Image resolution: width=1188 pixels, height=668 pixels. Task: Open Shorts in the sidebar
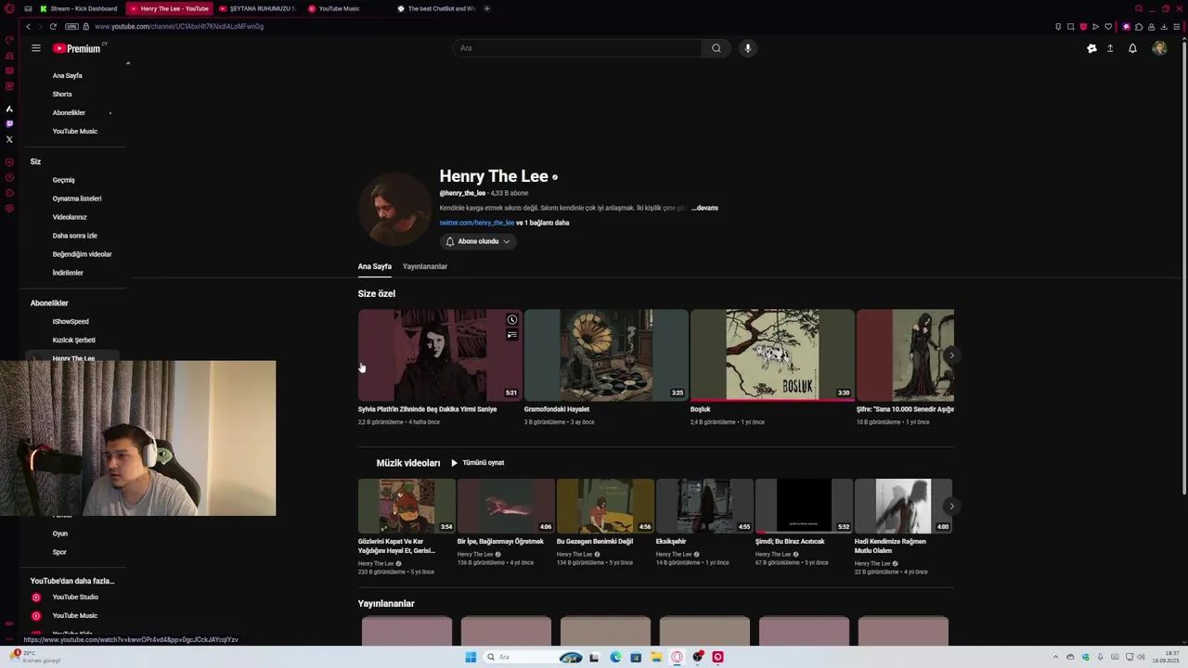point(62,94)
